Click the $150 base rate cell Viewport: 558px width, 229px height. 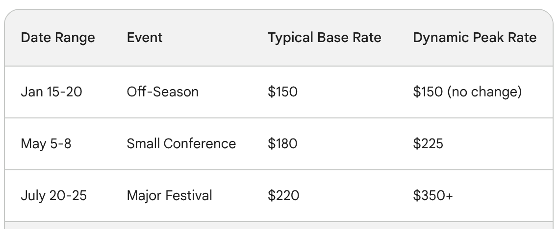(x=282, y=92)
